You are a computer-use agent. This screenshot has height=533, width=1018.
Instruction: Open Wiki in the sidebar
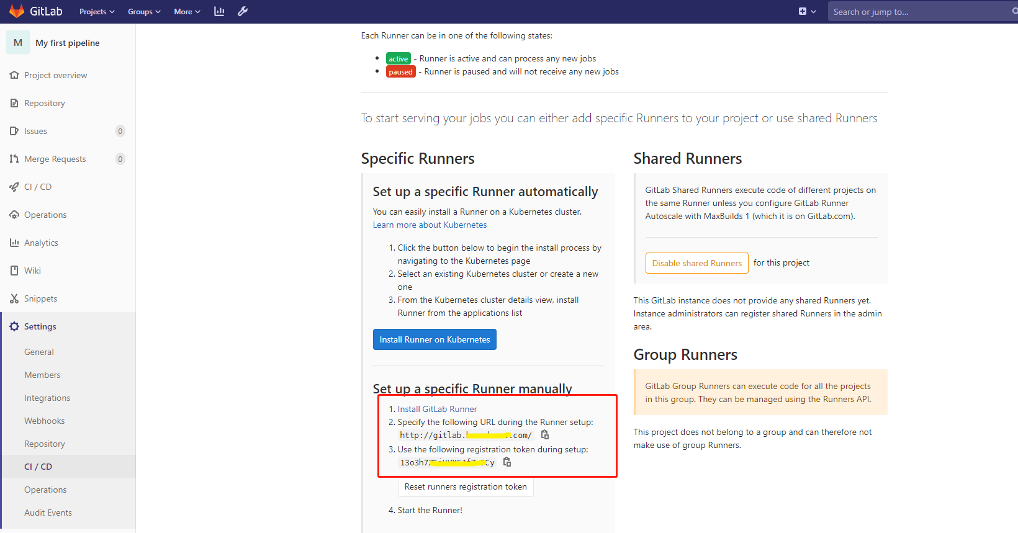click(x=32, y=271)
